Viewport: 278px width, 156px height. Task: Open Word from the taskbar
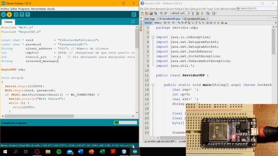point(80,152)
